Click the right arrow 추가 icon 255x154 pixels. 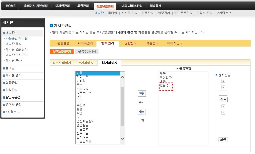(x=142, y=94)
